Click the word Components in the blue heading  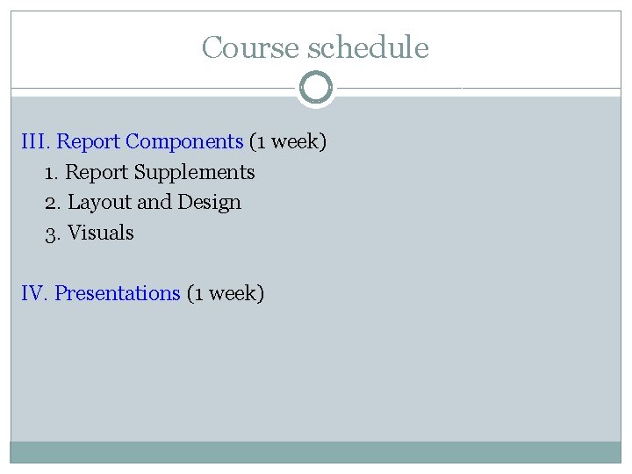coord(184,142)
